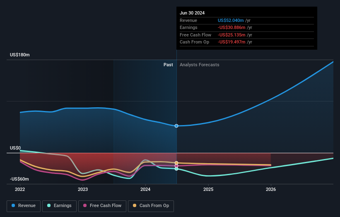Click the orange Cash From Op legend dot
Screen dimensions: 340x217
135,205
